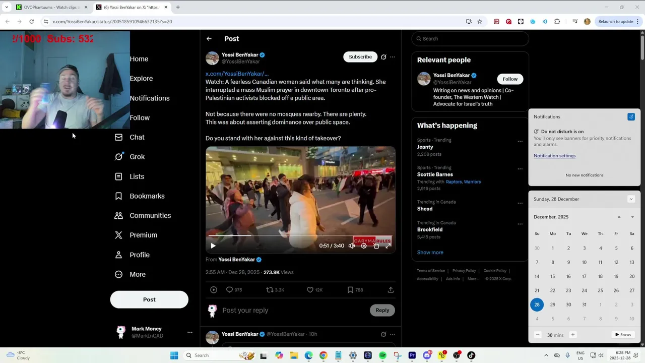Image resolution: width=645 pixels, height=363 pixels.
Task: Click the X search box
Action: pos(470,39)
